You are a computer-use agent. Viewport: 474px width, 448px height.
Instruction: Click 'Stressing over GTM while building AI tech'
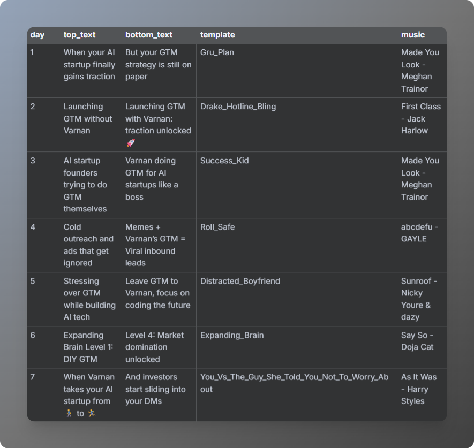(89, 299)
